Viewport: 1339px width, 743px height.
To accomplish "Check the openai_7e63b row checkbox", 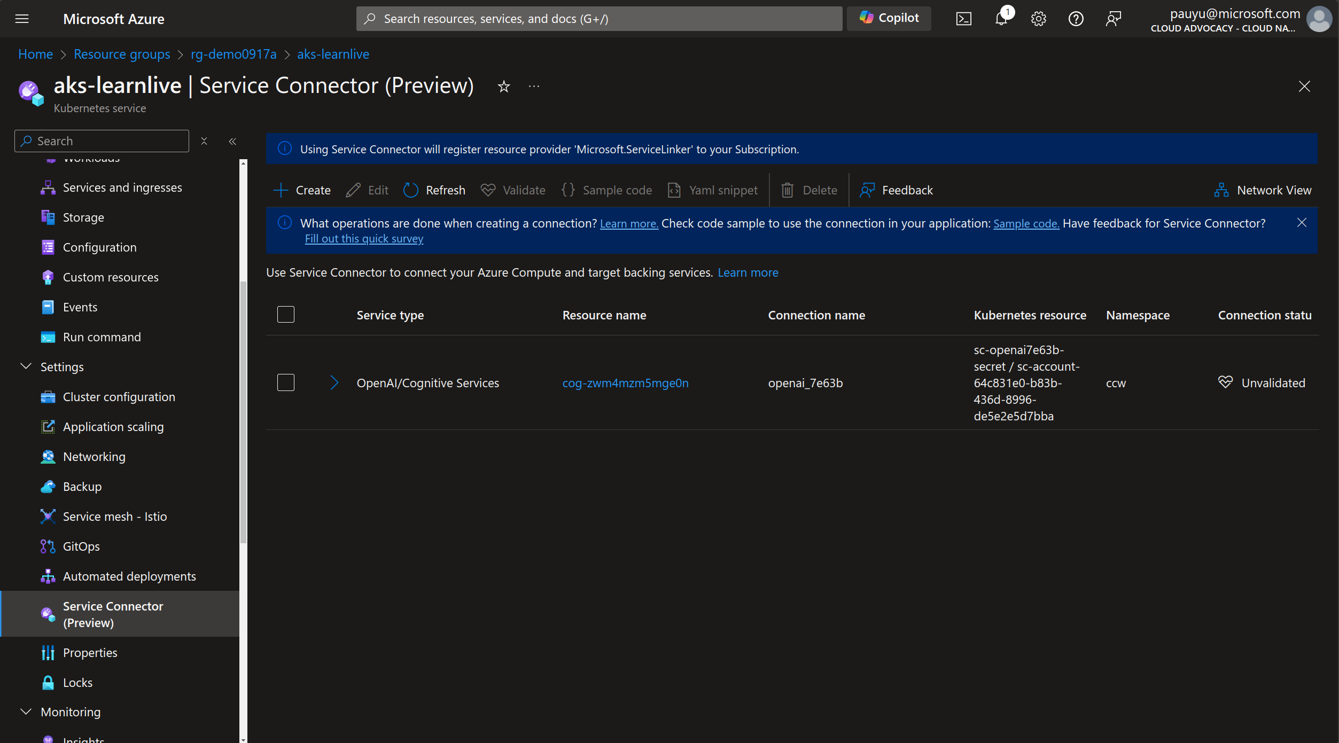I will pos(286,382).
